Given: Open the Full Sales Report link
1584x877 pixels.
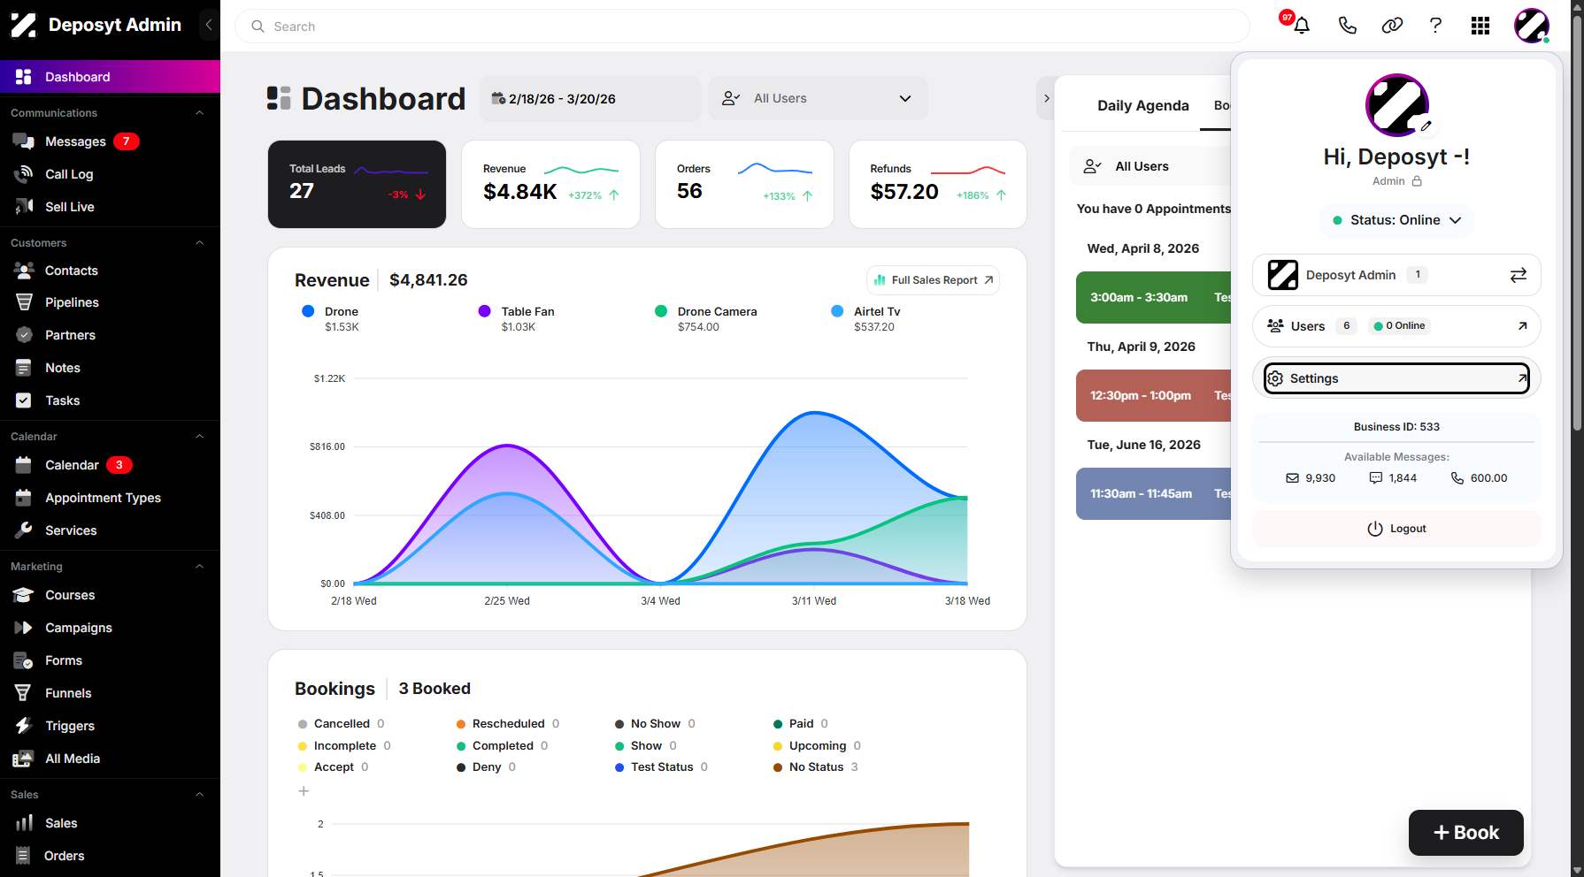Looking at the screenshot, I should [x=933, y=280].
